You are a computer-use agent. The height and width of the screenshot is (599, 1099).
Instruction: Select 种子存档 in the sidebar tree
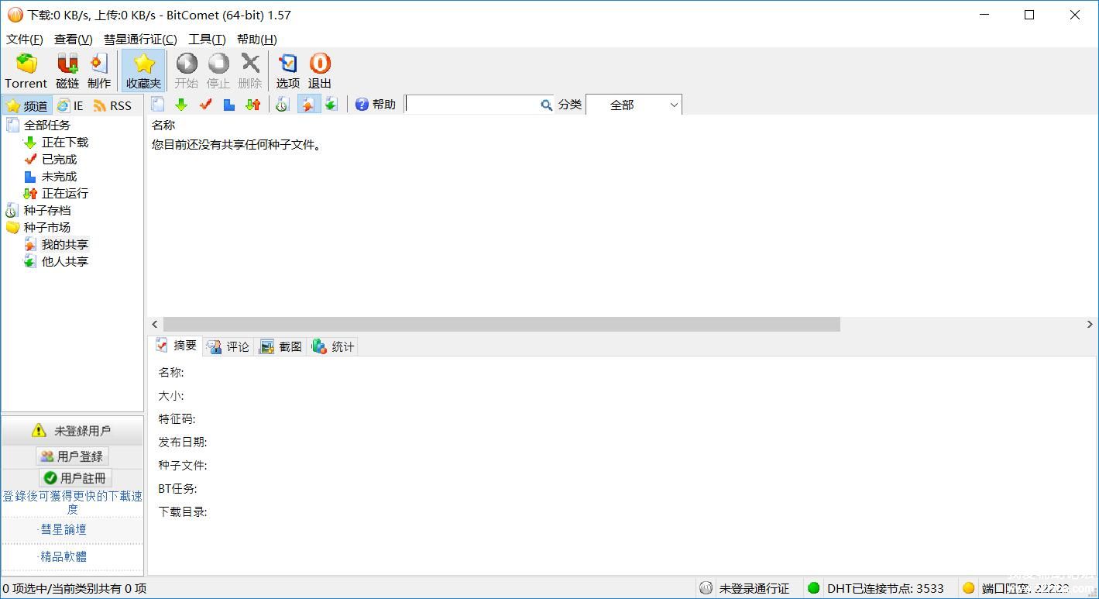46,210
